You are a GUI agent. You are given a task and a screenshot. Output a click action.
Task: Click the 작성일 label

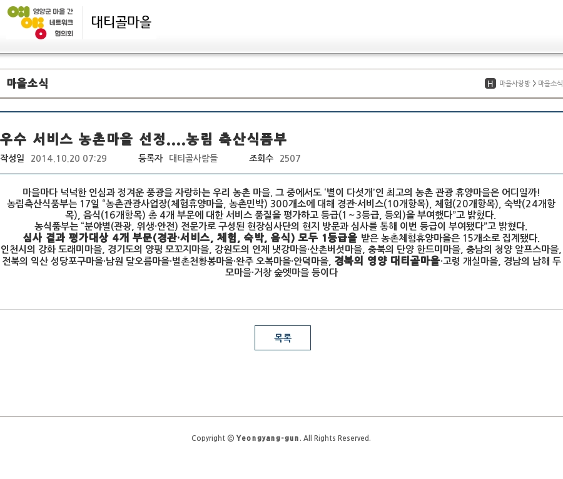point(12,159)
